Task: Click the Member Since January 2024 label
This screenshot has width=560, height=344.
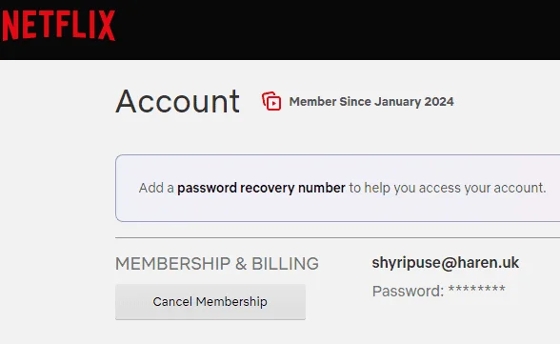Action: click(x=371, y=101)
